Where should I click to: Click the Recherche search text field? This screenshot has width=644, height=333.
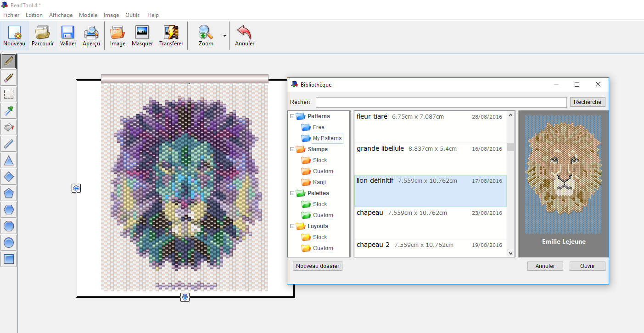click(x=441, y=102)
